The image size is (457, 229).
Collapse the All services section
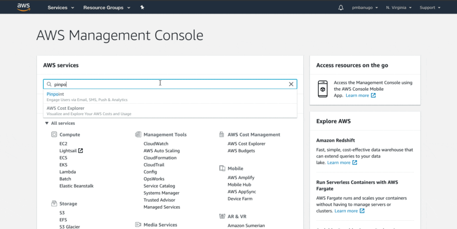coord(60,123)
